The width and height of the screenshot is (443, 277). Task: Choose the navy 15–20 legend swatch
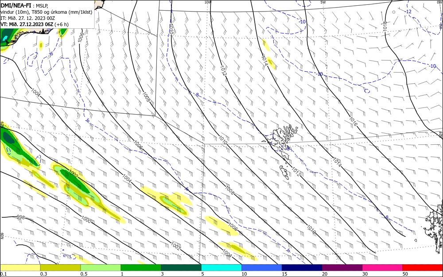click(302, 268)
